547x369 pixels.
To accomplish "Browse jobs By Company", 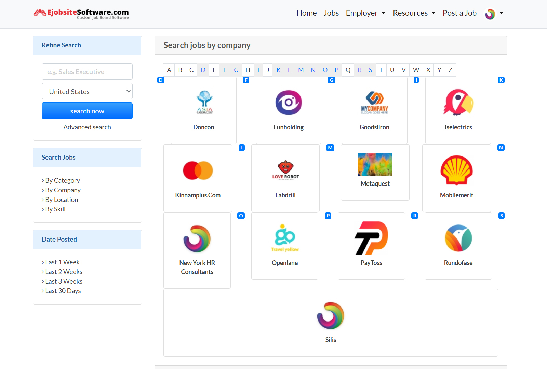I will pyautogui.click(x=63, y=190).
